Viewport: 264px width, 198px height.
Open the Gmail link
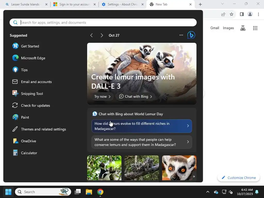pyautogui.click(x=215, y=28)
